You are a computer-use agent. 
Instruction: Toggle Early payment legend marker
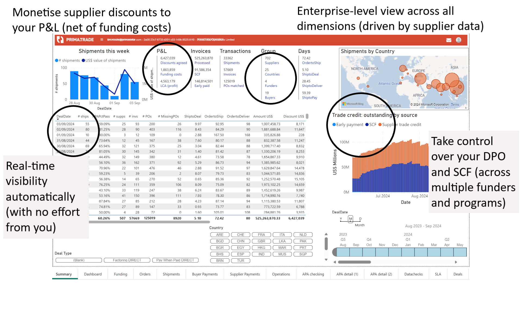(x=334, y=124)
